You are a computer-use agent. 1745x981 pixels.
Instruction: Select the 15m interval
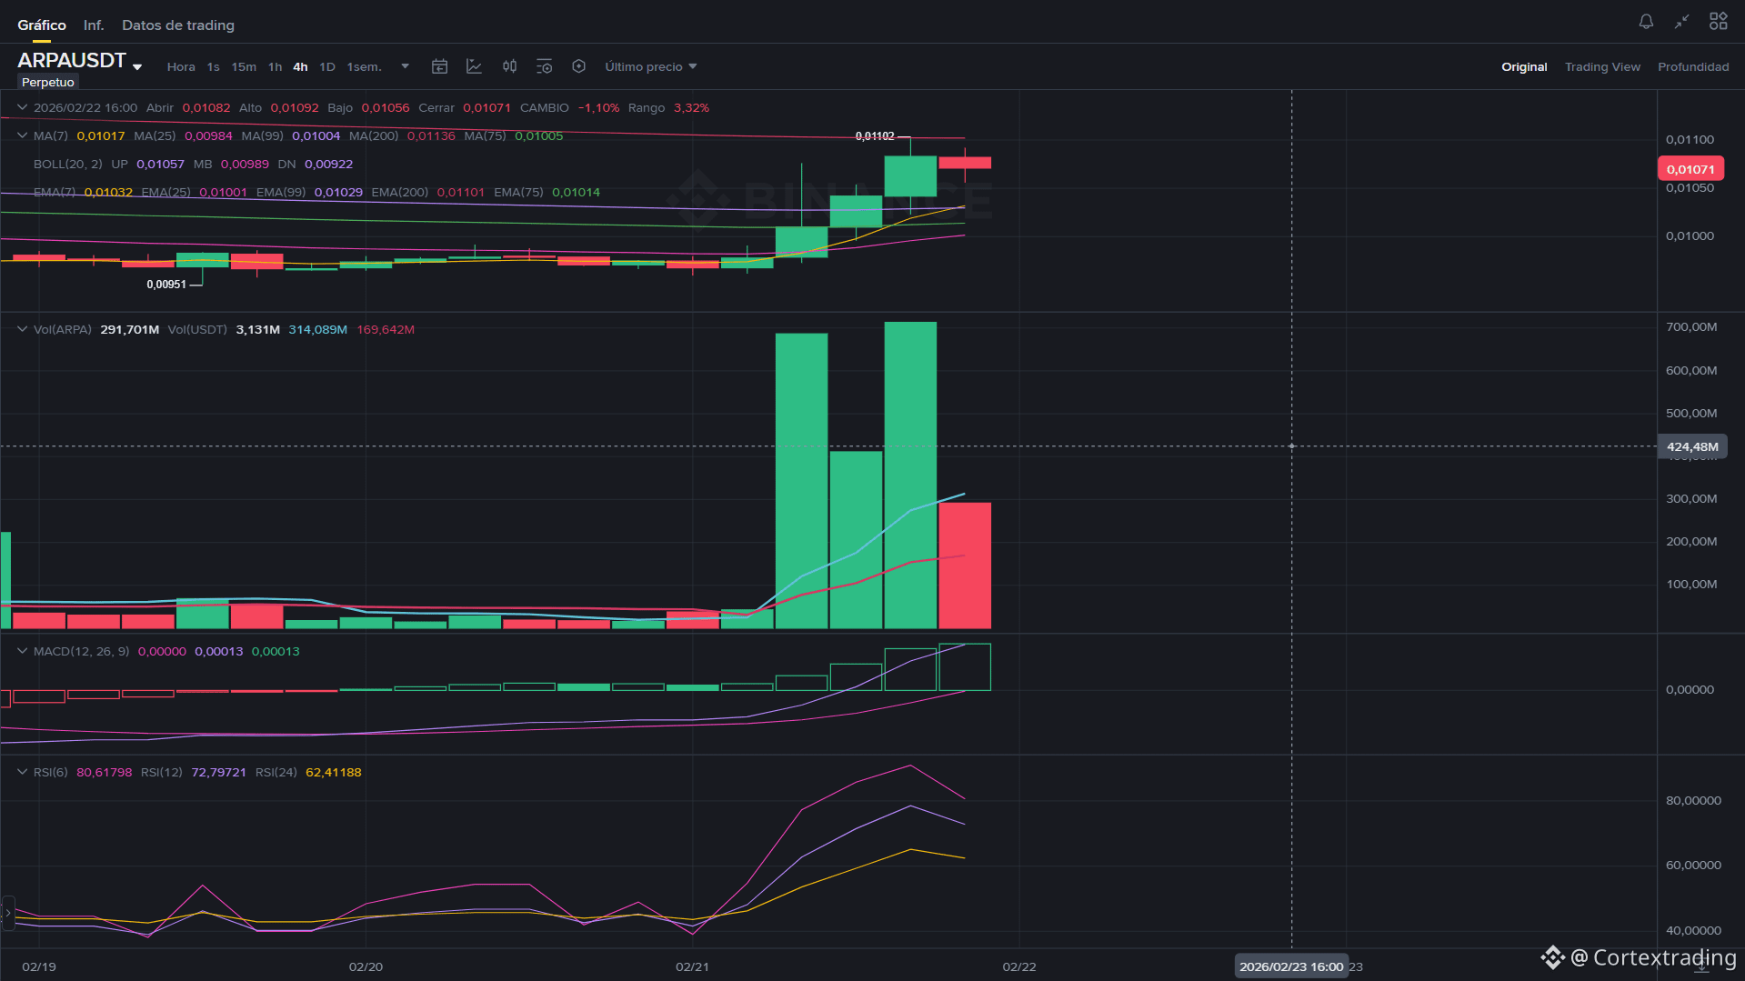pyautogui.click(x=244, y=66)
